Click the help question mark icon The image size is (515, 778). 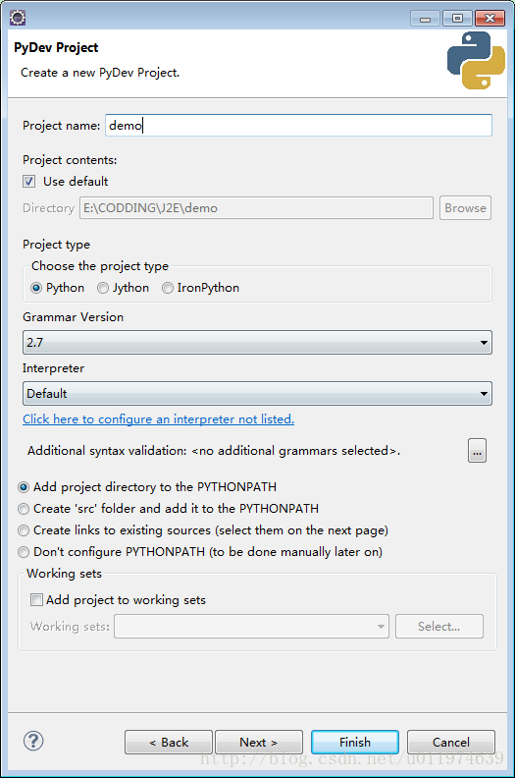click(33, 742)
